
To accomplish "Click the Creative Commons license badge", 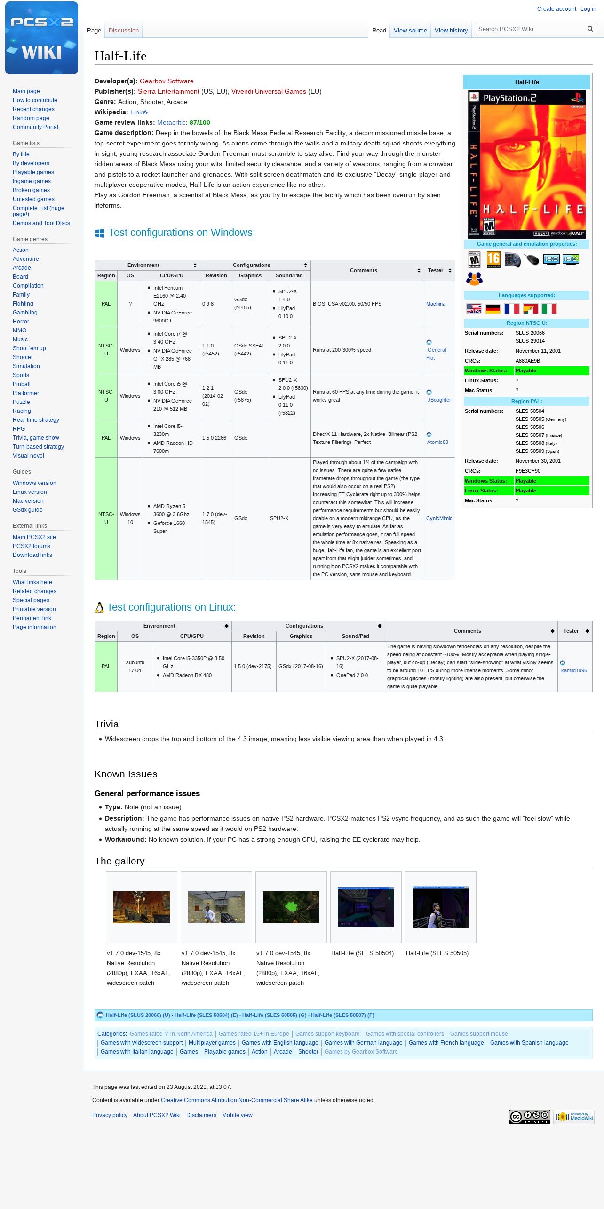I will 529,1117.
